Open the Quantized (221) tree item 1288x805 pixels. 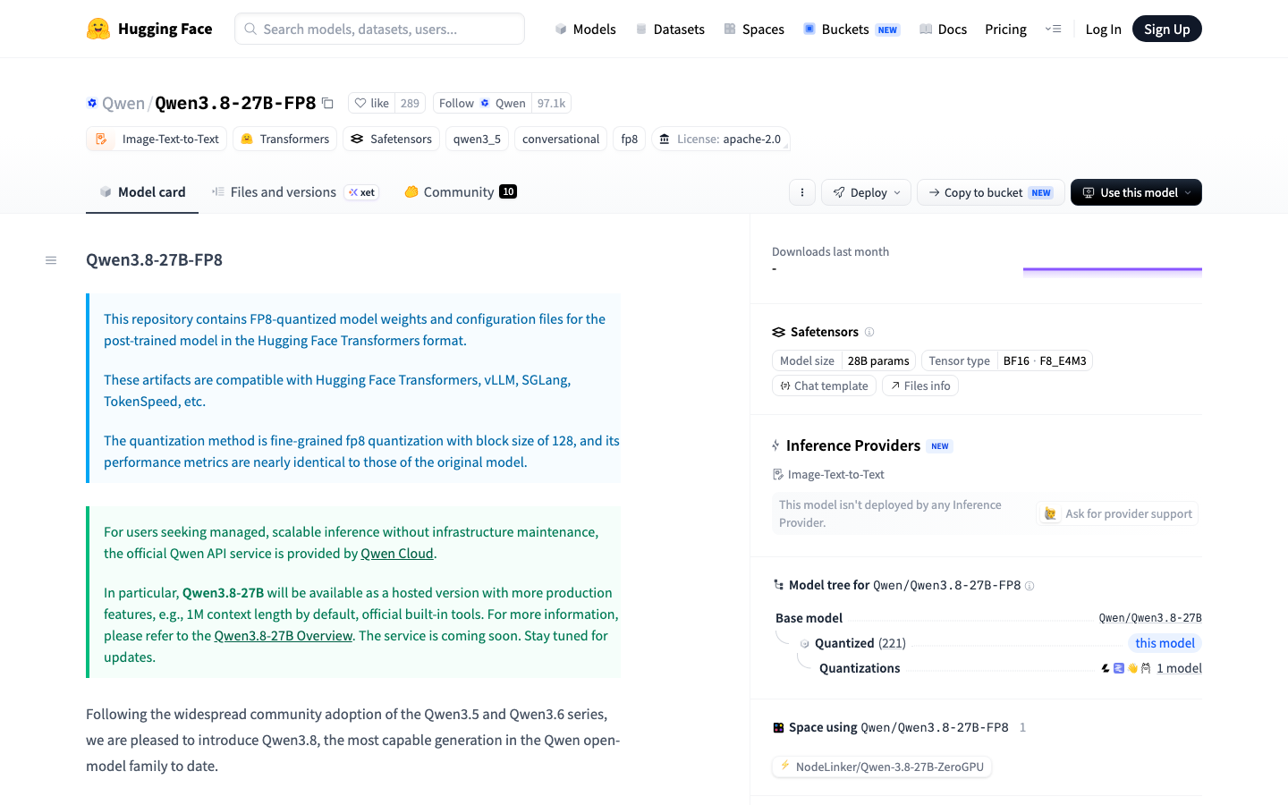[860, 643]
